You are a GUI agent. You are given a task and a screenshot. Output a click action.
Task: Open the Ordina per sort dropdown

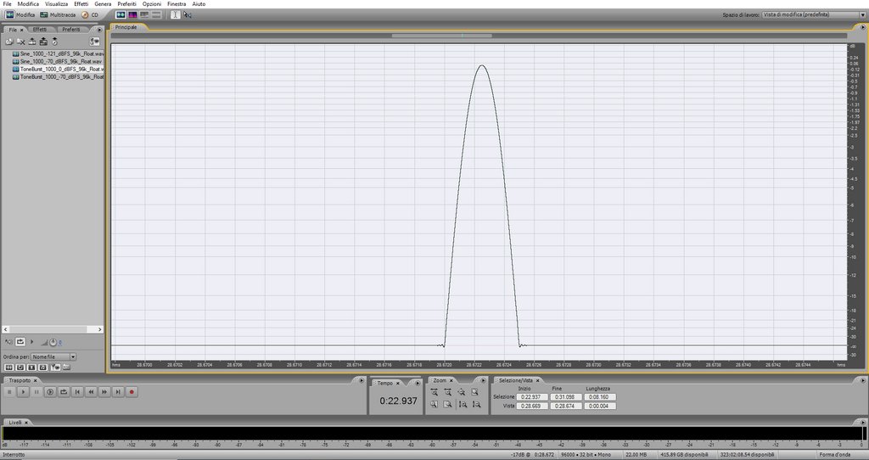(53, 357)
